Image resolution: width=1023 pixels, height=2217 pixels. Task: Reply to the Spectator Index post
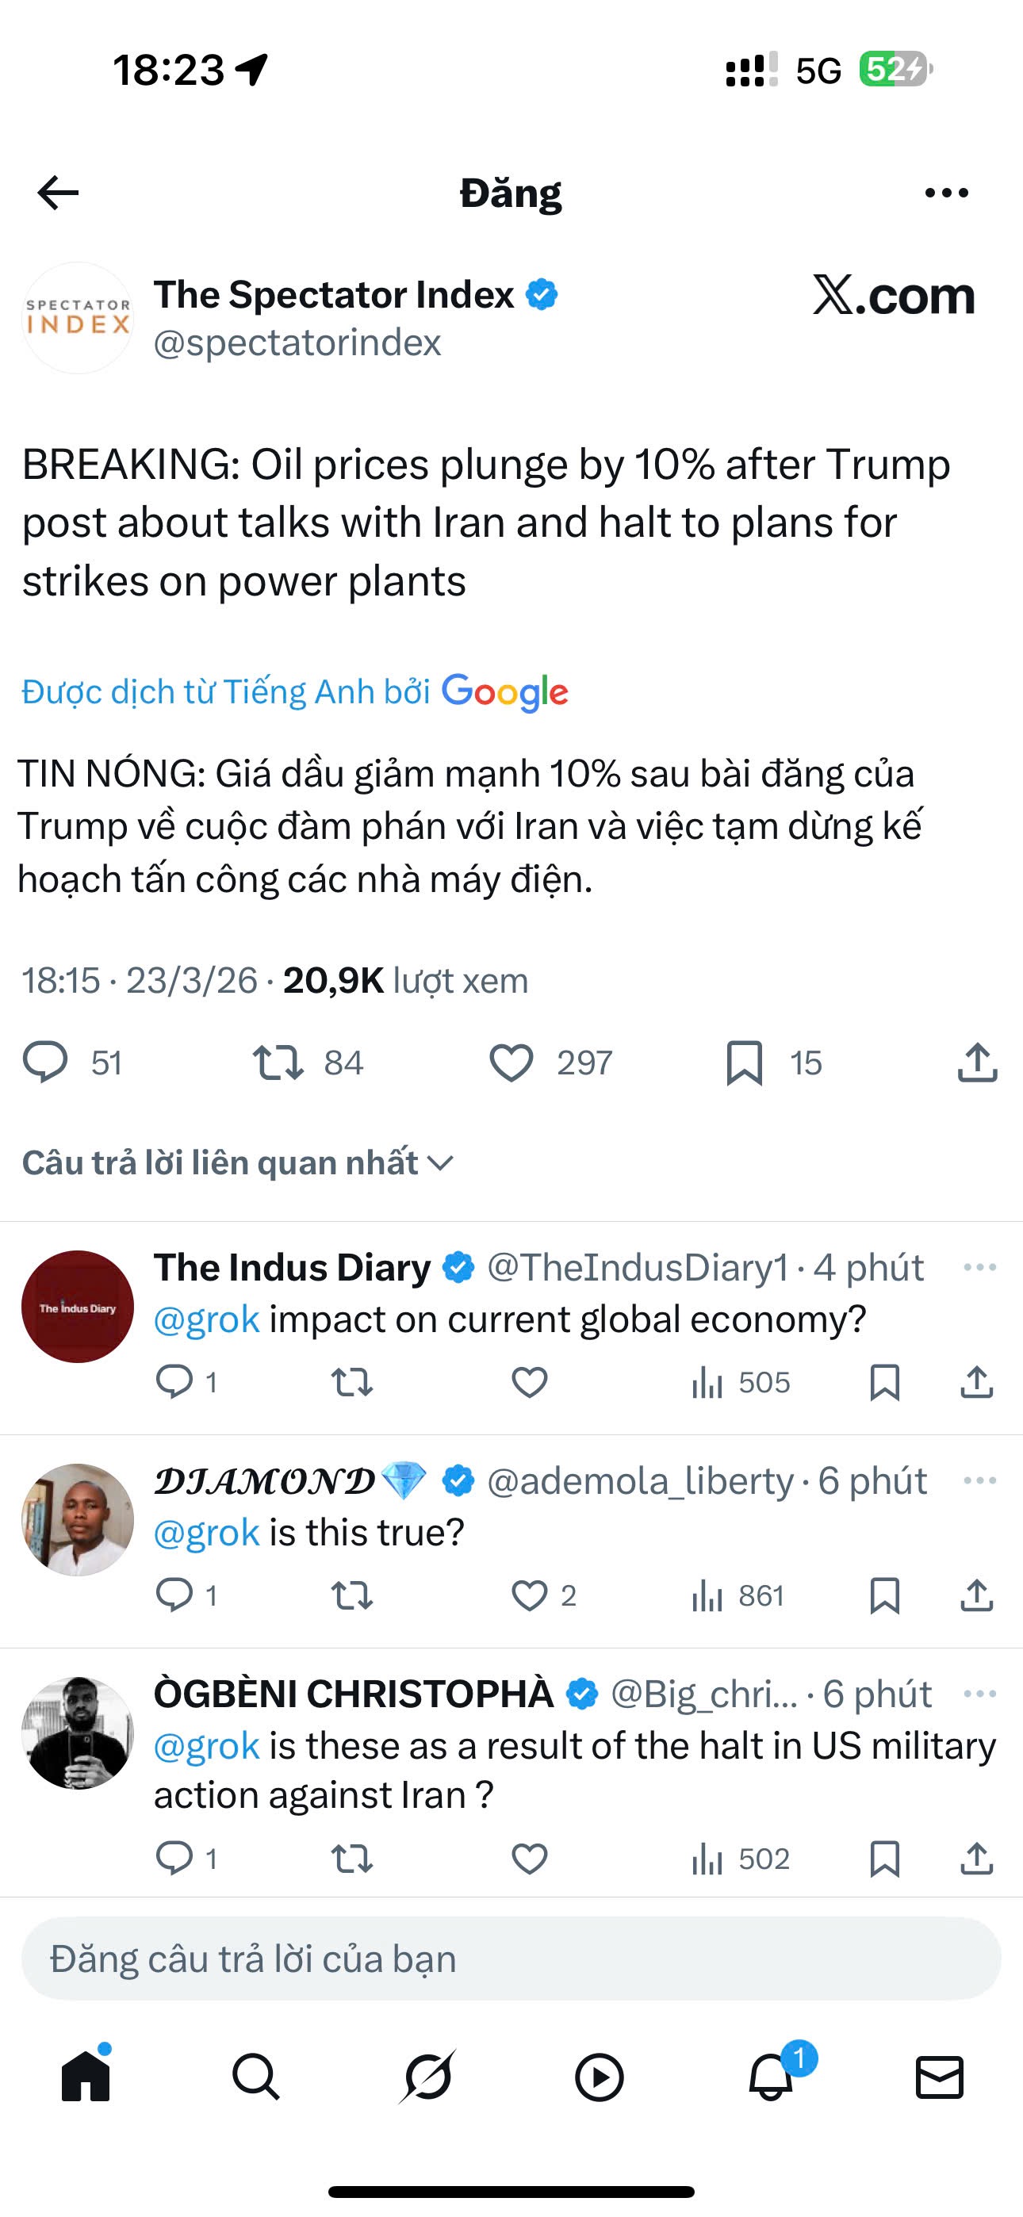(x=44, y=1061)
